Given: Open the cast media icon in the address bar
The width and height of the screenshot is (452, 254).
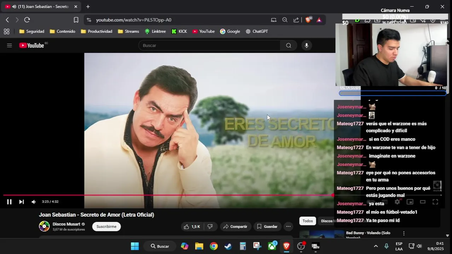Looking at the screenshot, I should click(x=274, y=20).
